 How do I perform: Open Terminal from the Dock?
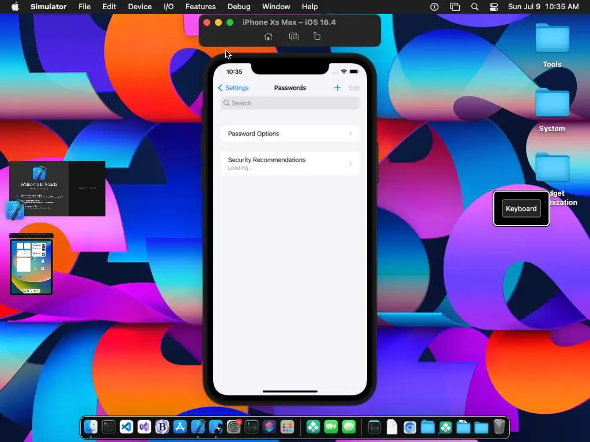(109, 427)
